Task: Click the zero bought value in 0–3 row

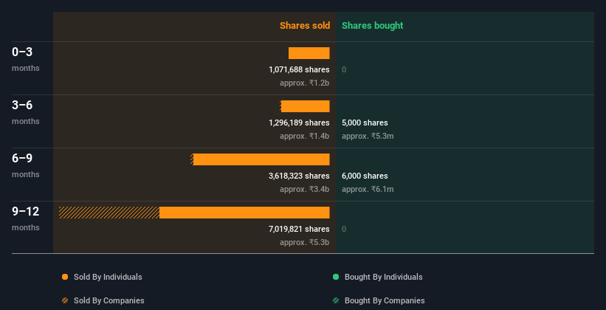Action: pos(344,69)
